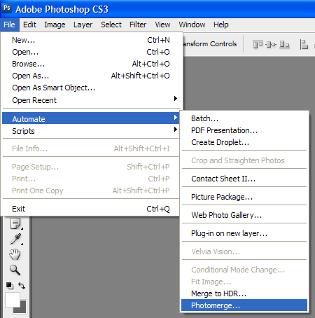This screenshot has width=315, height=318.
Task: Reset default foreground and background colors
Action: (x=10, y=285)
